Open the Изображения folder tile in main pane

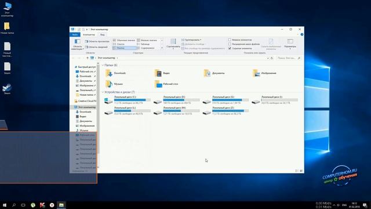[264, 73]
